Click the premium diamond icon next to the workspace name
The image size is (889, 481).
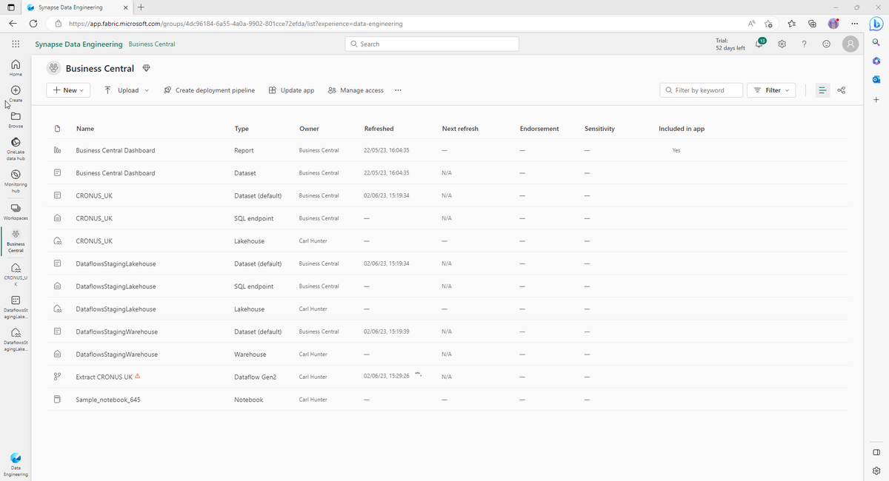click(146, 68)
